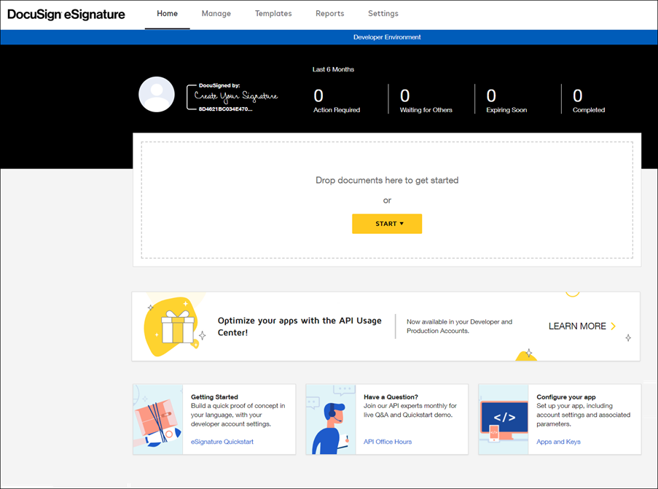This screenshot has height=489, width=658.
Task: Switch to the Manage tab
Action: pyautogui.click(x=216, y=13)
